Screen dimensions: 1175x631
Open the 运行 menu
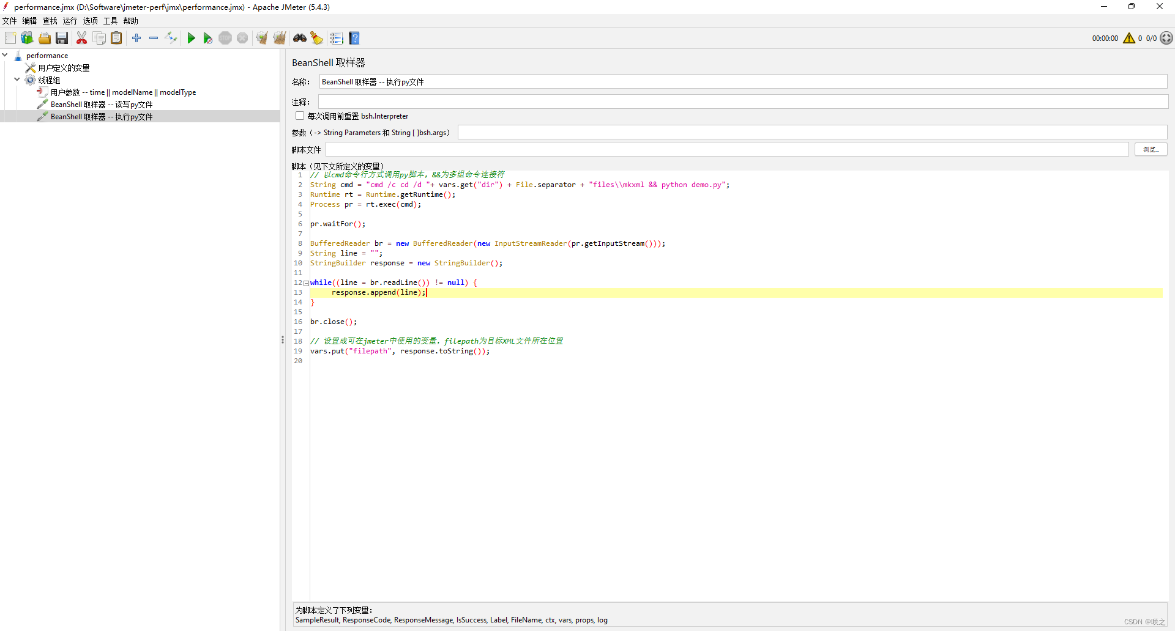[x=70, y=21]
